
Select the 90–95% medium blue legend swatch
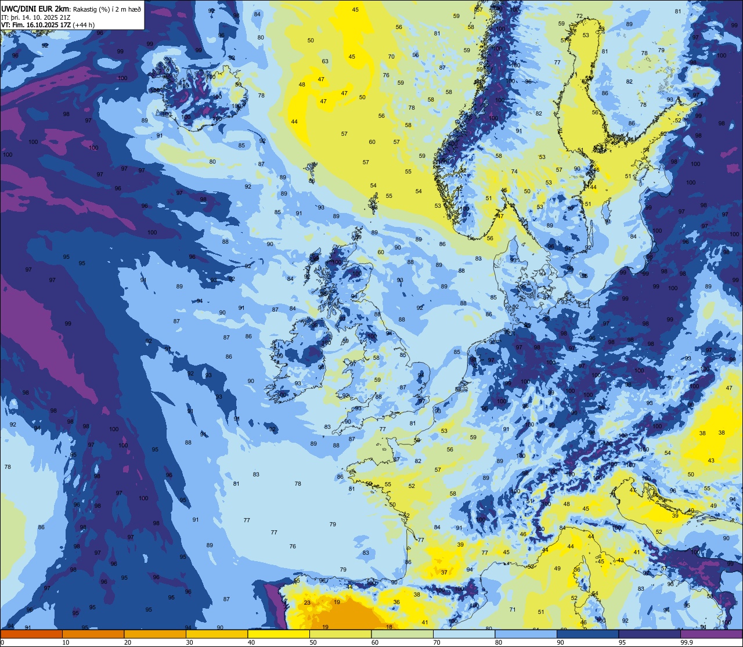point(587,634)
